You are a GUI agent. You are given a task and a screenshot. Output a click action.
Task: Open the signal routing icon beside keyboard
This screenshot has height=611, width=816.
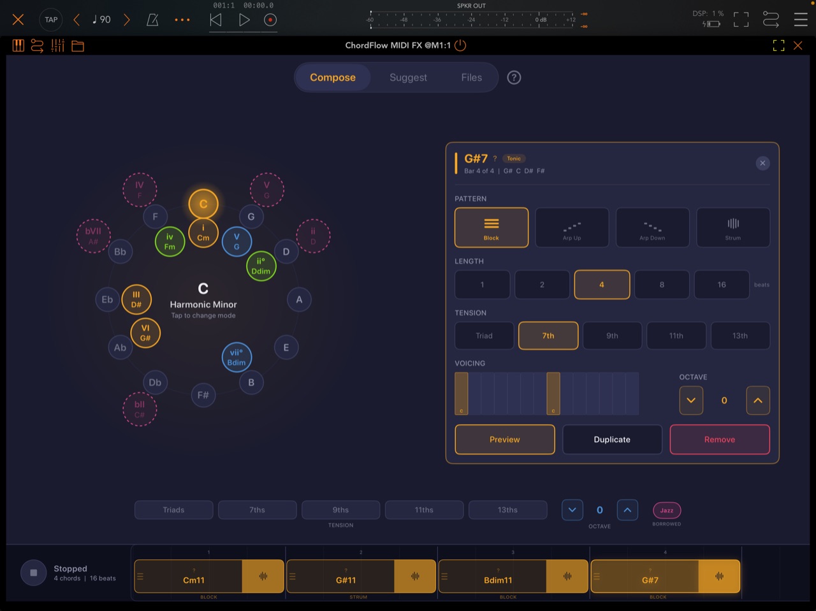[x=38, y=45]
